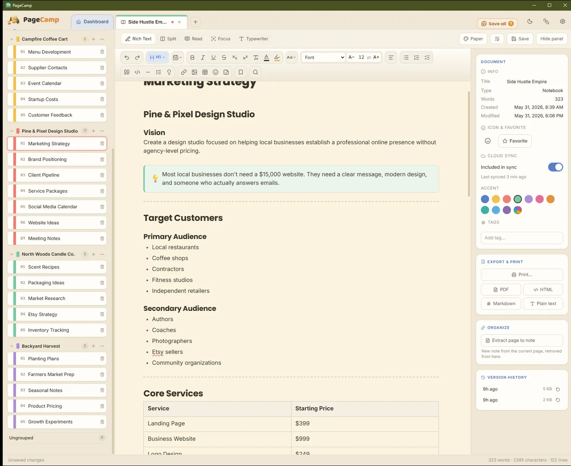The image size is (571, 466).
Task: Switch to Read view
Action: pos(193,39)
